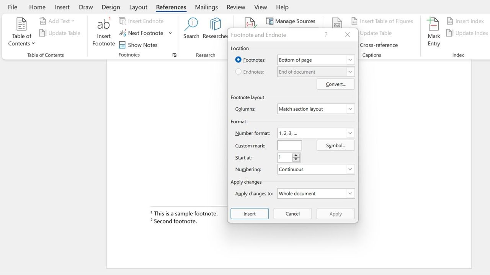Click the Next Footnote dropdown arrow

point(170,33)
